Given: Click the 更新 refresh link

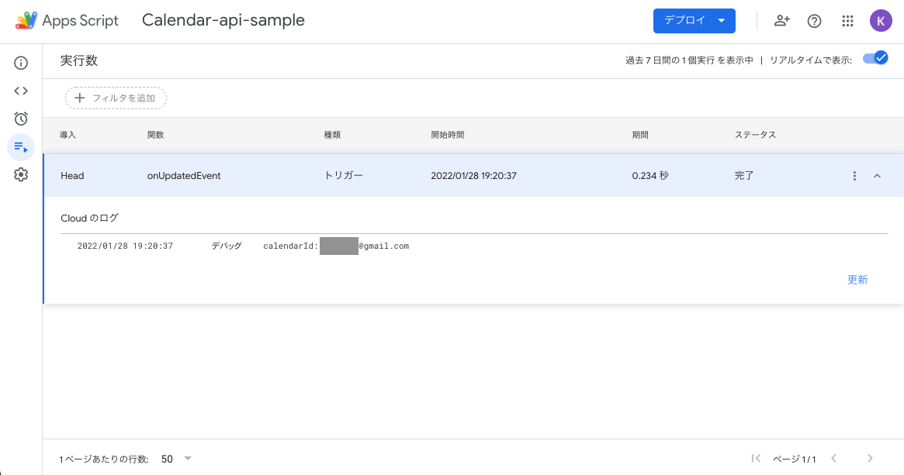Looking at the screenshot, I should point(857,280).
